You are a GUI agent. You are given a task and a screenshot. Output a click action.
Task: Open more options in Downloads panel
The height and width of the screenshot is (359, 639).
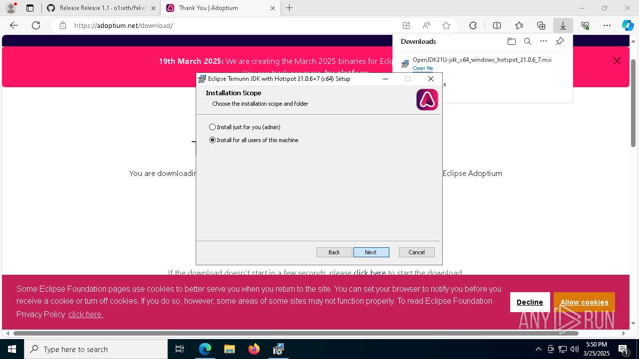(544, 41)
